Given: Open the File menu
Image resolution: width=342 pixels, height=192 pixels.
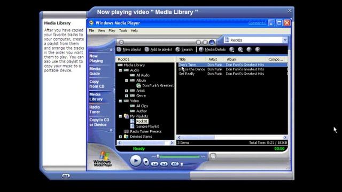Looking at the screenshot, I should click(x=91, y=31).
